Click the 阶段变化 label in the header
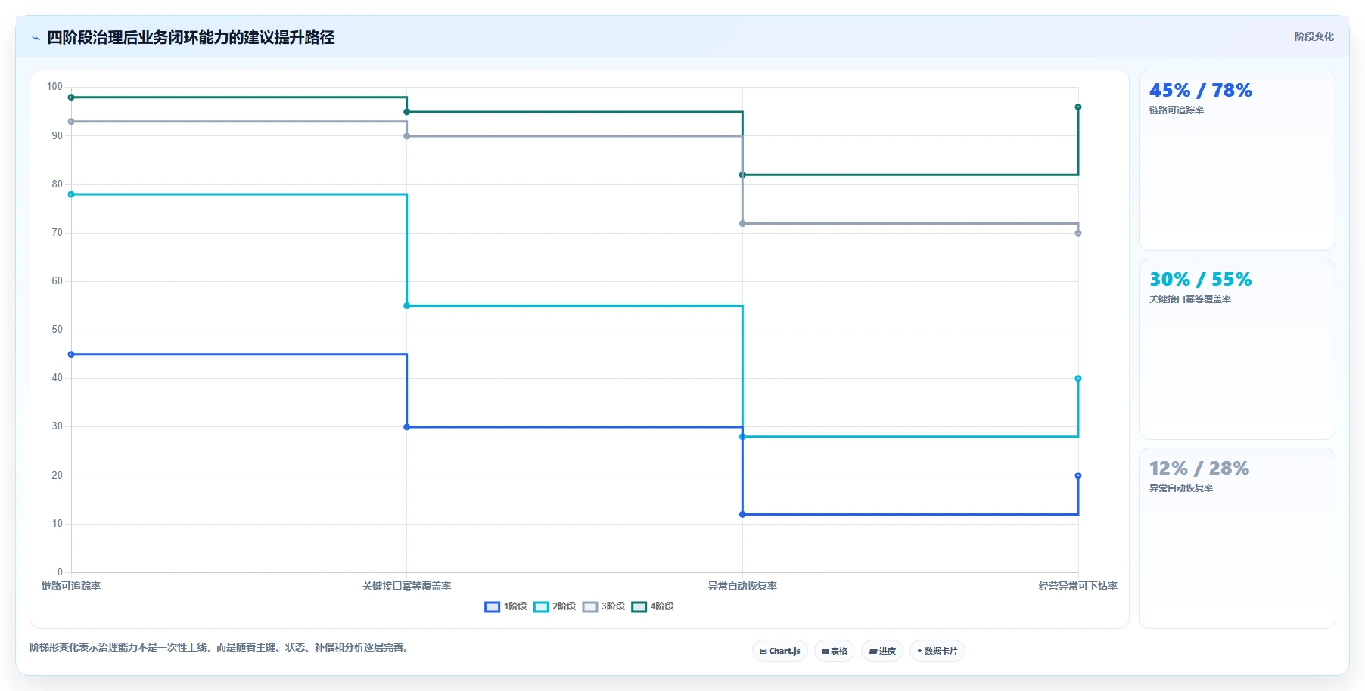The image size is (1365, 691). click(1314, 36)
